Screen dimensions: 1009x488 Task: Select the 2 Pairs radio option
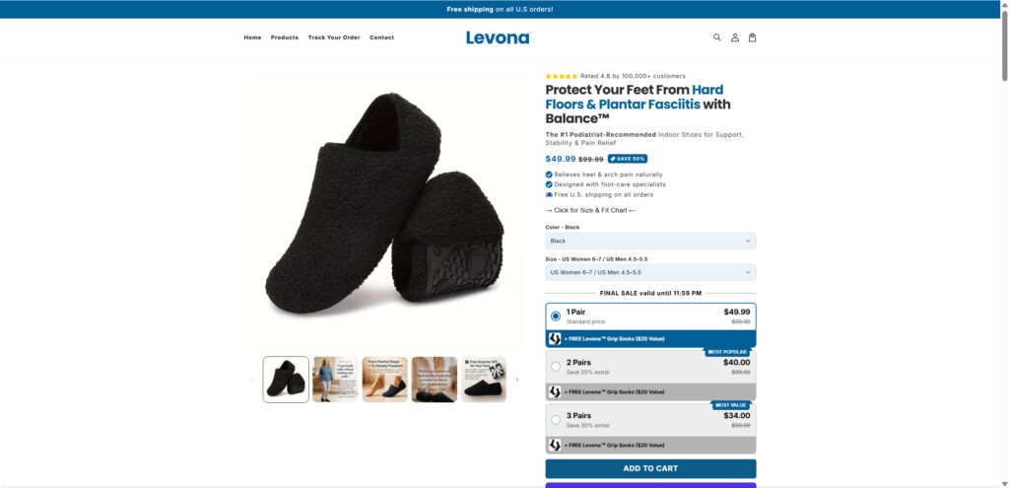coord(556,367)
